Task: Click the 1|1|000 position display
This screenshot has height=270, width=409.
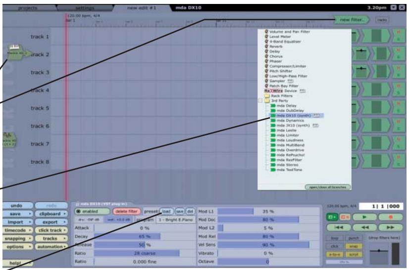Action: click(381, 206)
